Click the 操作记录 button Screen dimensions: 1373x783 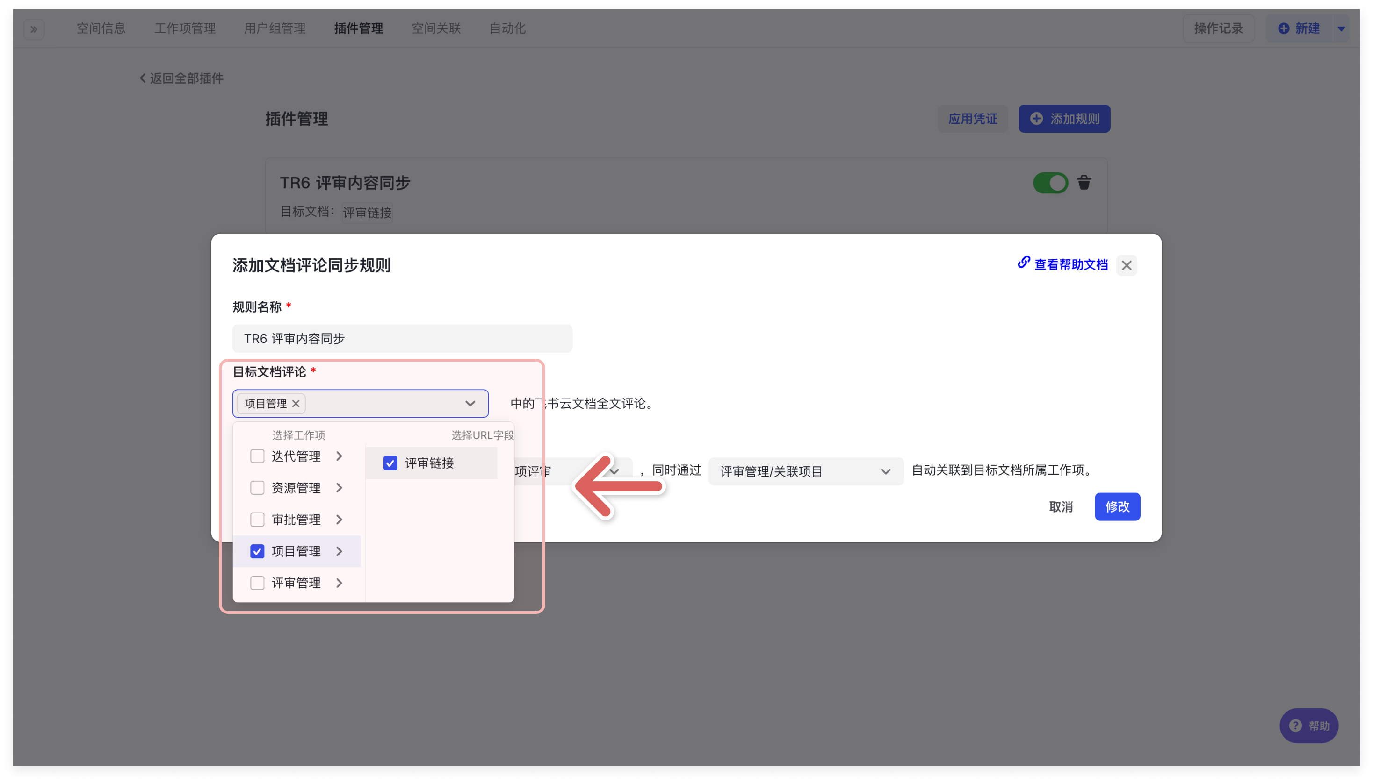point(1218,28)
